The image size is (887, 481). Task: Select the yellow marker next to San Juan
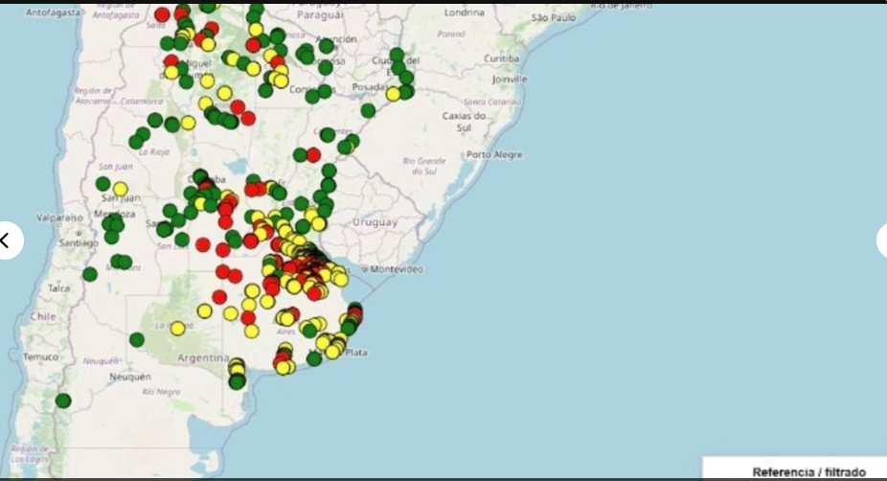pyautogui.click(x=120, y=189)
